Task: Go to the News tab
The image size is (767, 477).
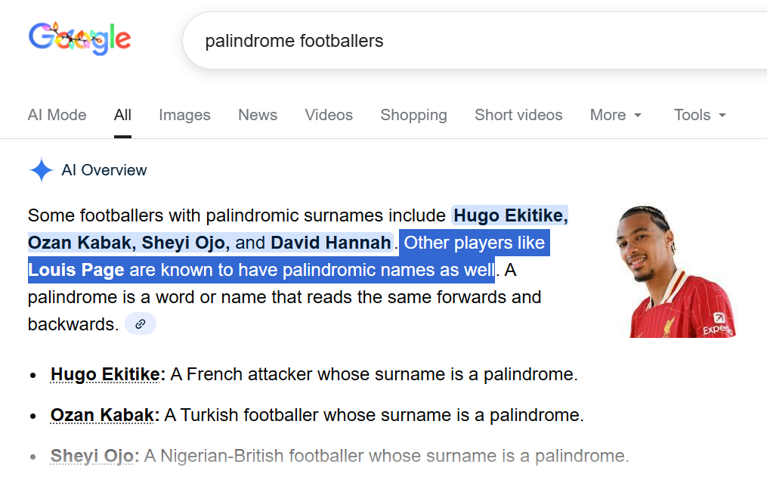Action: [x=258, y=115]
